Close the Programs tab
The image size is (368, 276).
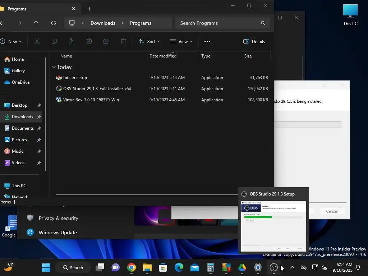coord(73,9)
